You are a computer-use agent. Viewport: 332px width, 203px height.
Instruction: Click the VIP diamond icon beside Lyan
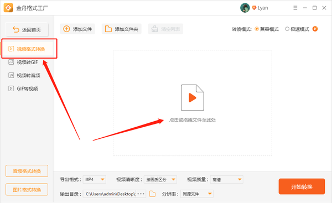click(x=254, y=8)
